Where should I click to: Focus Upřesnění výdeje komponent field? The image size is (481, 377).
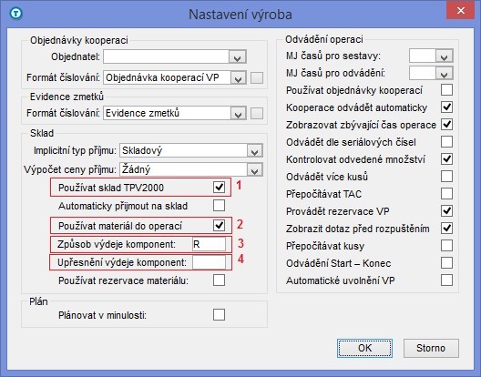point(209,262)
